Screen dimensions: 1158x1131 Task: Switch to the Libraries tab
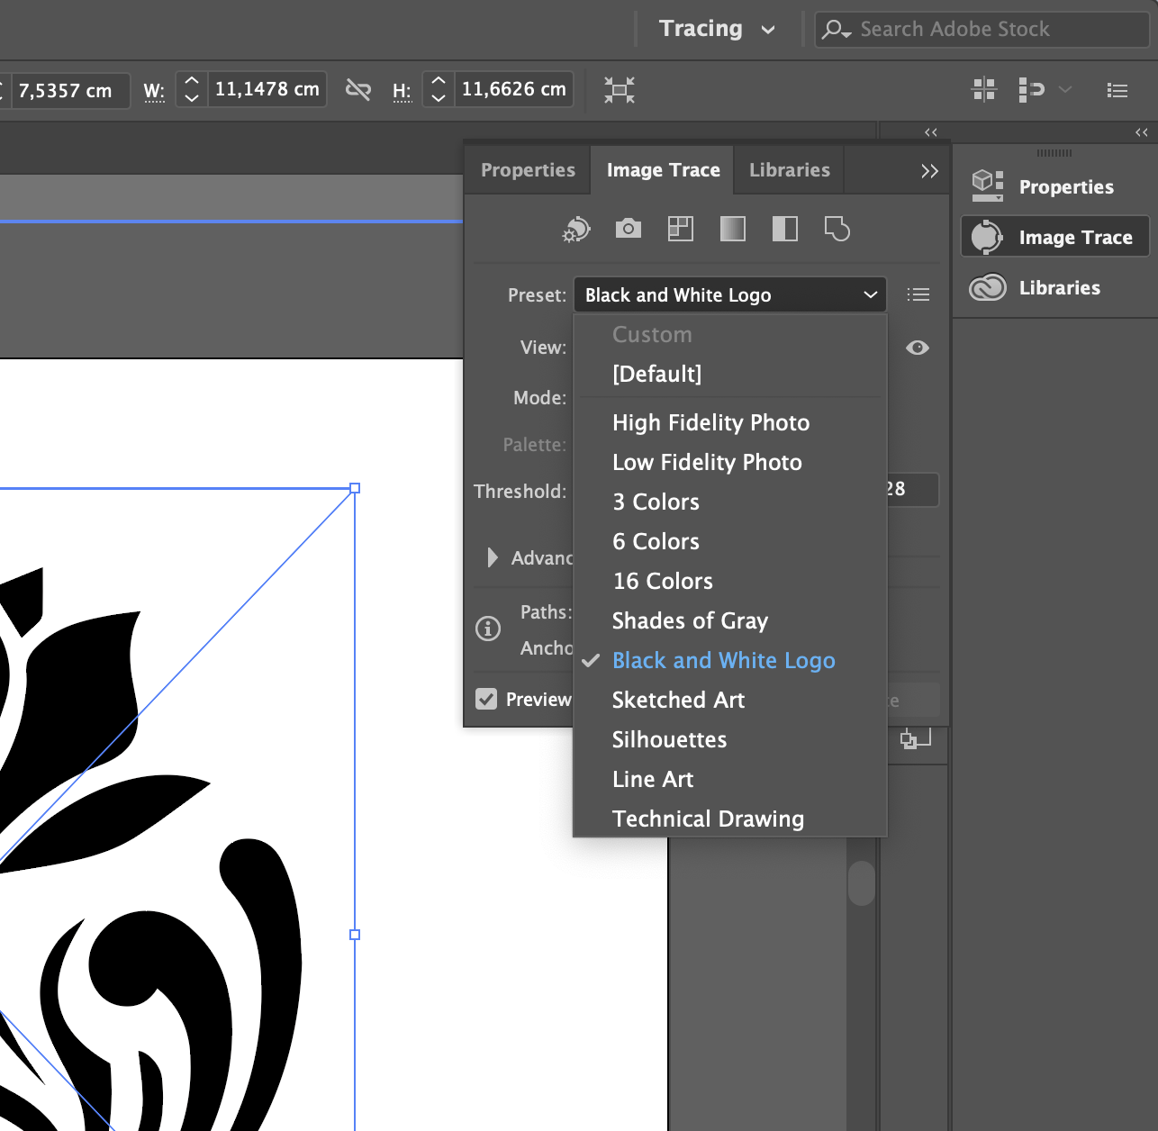[789, 170]
